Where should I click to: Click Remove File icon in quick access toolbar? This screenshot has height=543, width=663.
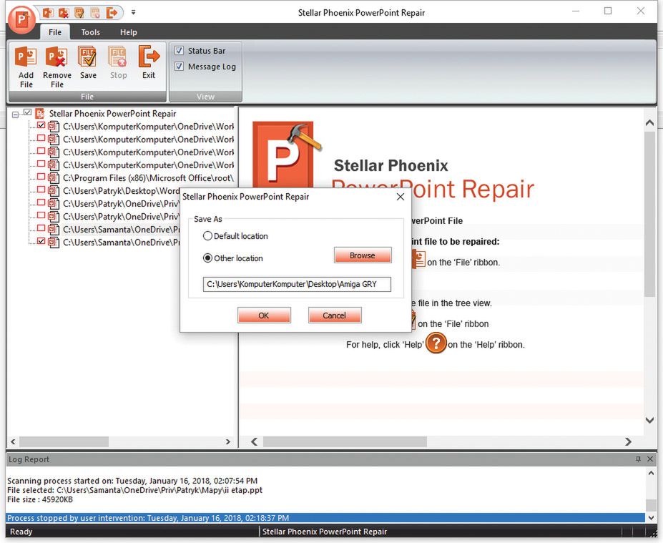pyautogui.click(x=64, y=13)
